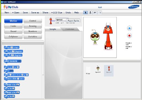Click the red stop button
The width and height of the screenshot is (142, 100).
(x=129, y=36)
